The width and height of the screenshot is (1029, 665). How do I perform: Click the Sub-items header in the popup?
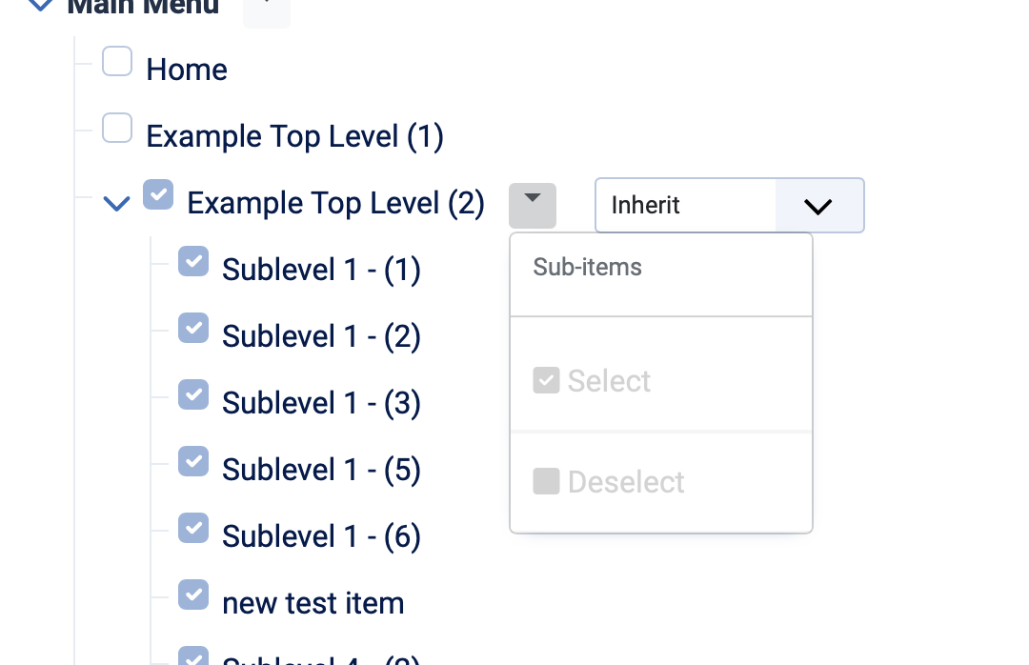click(x=587, y=267)
